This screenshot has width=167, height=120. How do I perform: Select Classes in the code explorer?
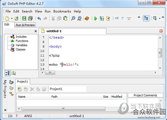pyautogui.click(x=21, y=49)
